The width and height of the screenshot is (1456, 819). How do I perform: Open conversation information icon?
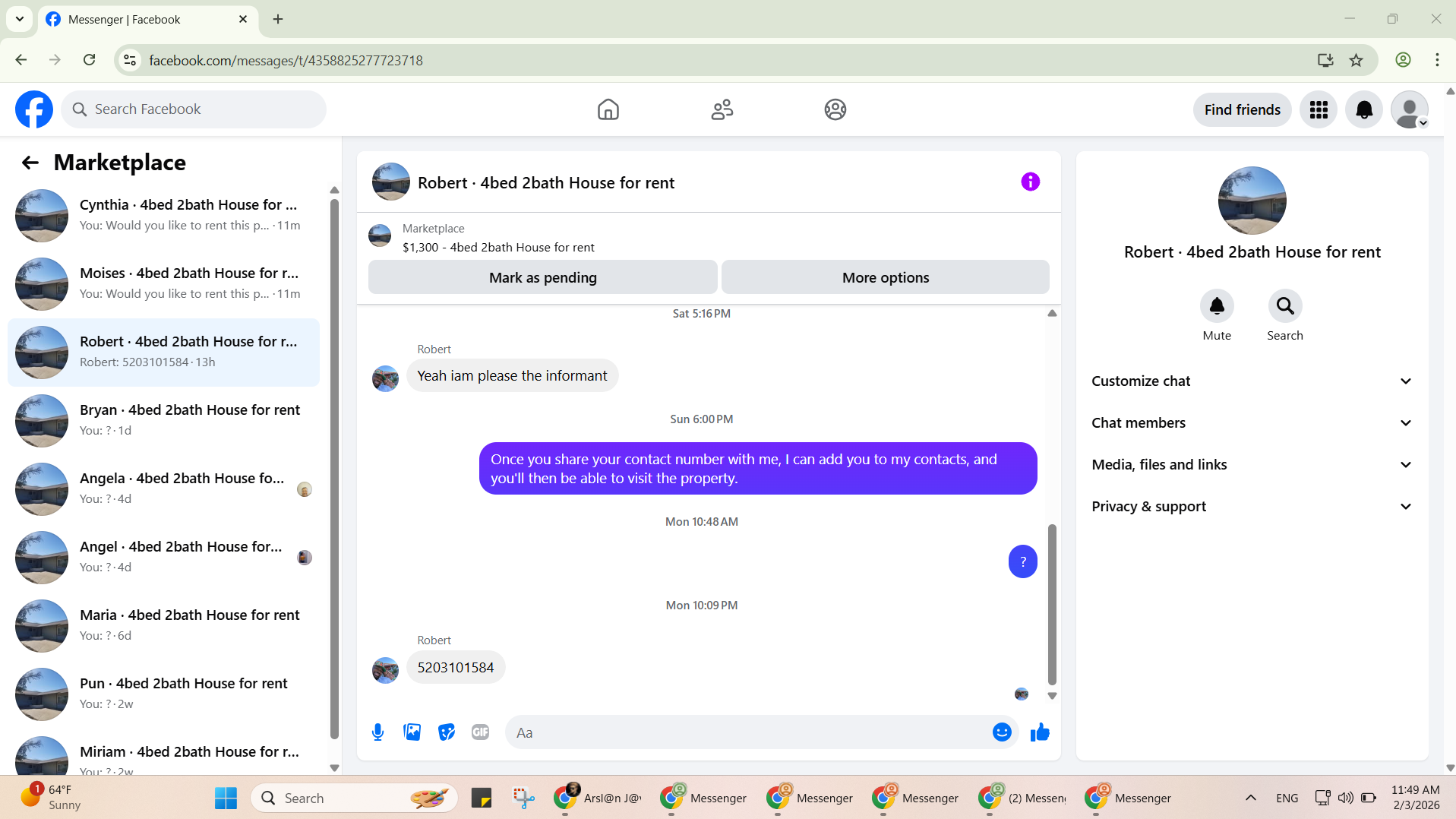(x=1030, y=182)
